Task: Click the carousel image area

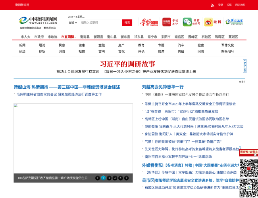Action: [73, 139]
